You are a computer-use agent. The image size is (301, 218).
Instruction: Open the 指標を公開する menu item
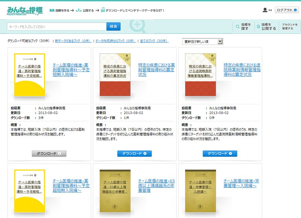tap(266, 27)
